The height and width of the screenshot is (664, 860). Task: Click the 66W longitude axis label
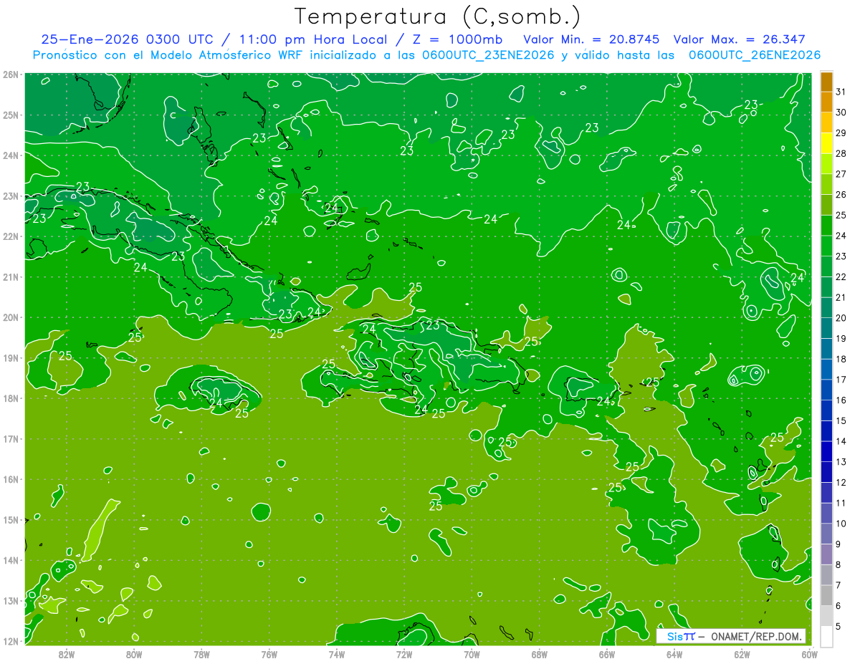[x=607, y=654]
